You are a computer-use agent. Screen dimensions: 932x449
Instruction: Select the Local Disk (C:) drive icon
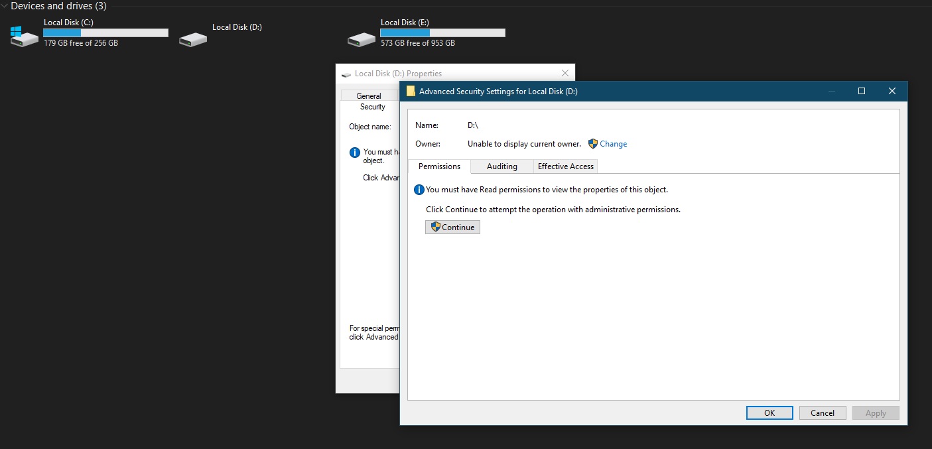click(x=24, y=37)
